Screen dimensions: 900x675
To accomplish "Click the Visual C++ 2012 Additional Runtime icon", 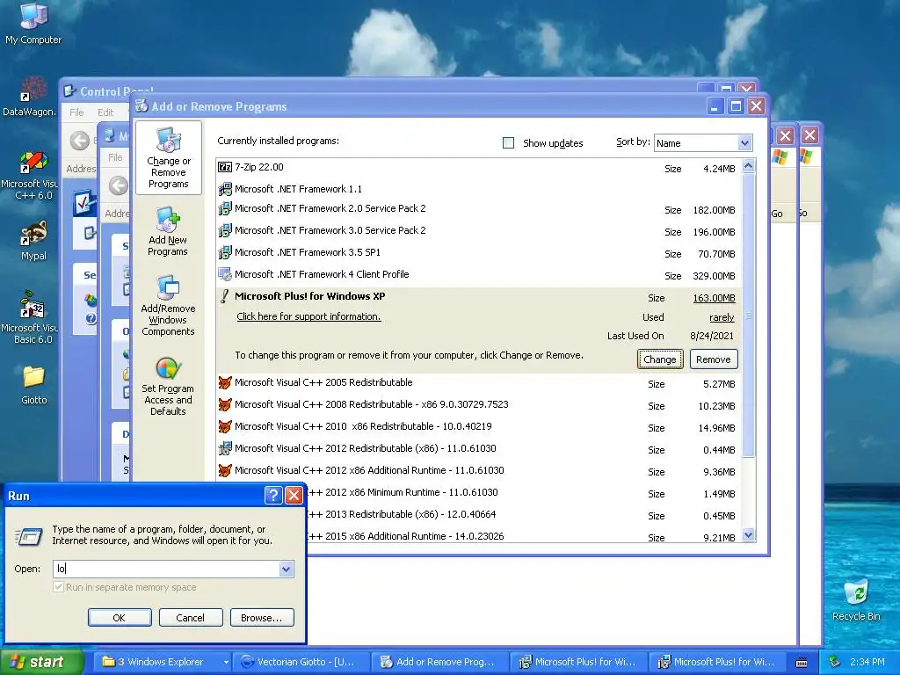I will click(x=225, y=471).
